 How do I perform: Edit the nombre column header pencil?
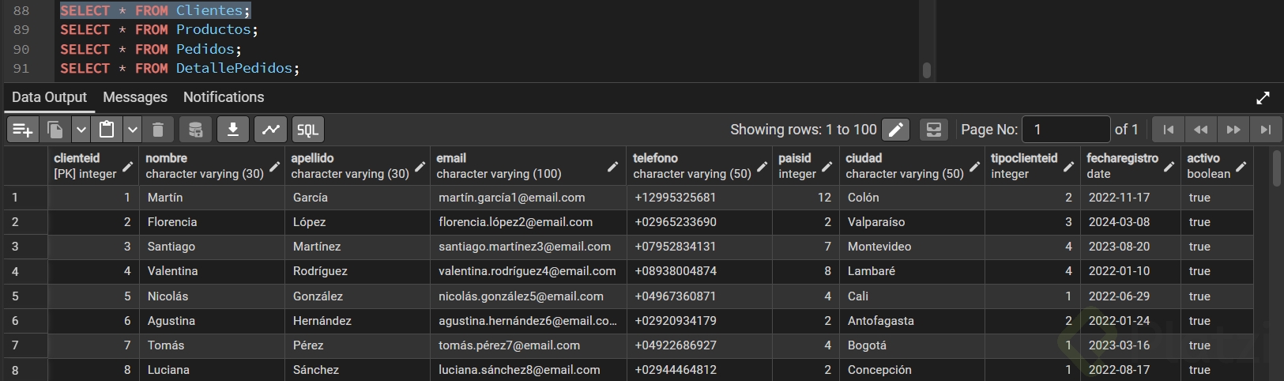tap(274, 167)
